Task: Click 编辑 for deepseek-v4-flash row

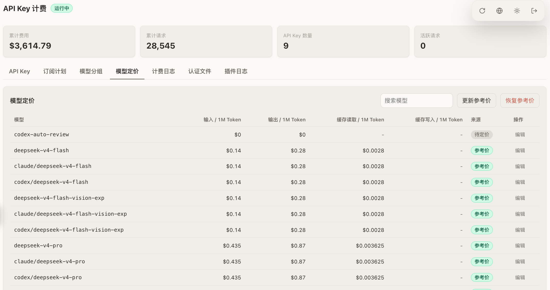Action: pos(520,150)
